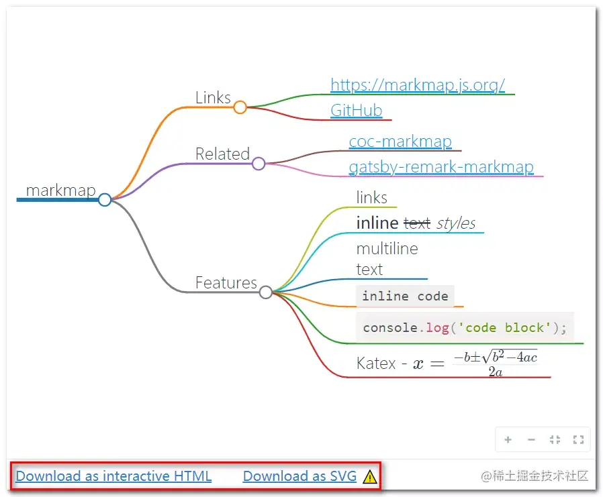Download as SVG
The height and width of the screenshot is (497, 603).
coord(299,476)
